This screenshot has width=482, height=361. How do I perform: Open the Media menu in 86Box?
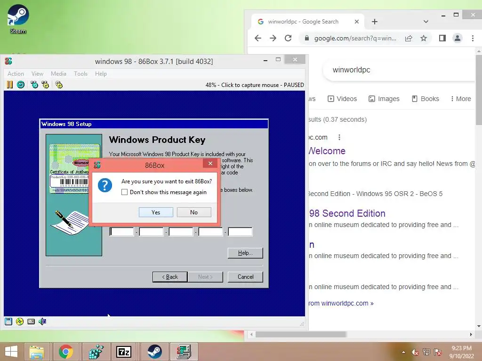58,74
